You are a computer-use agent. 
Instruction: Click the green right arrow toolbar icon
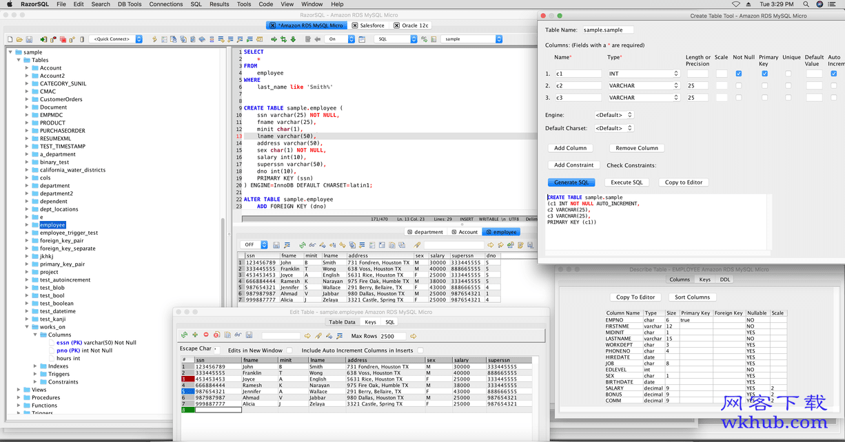pos(274,39)
